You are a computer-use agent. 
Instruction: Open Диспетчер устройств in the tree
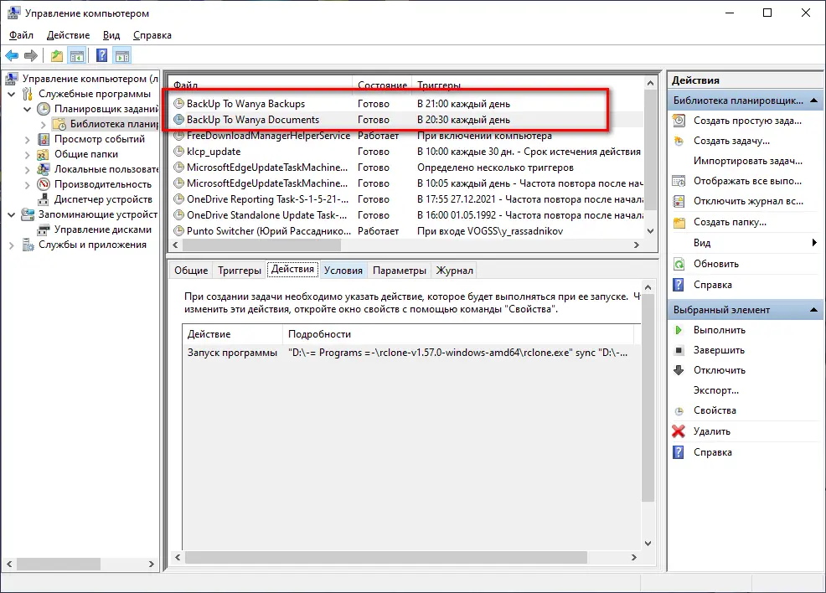click(102, 199)
